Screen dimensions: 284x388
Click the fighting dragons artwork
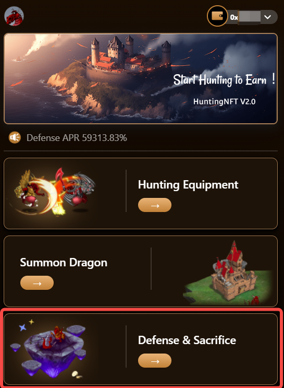pyautogui.click(x=54, y=192)
